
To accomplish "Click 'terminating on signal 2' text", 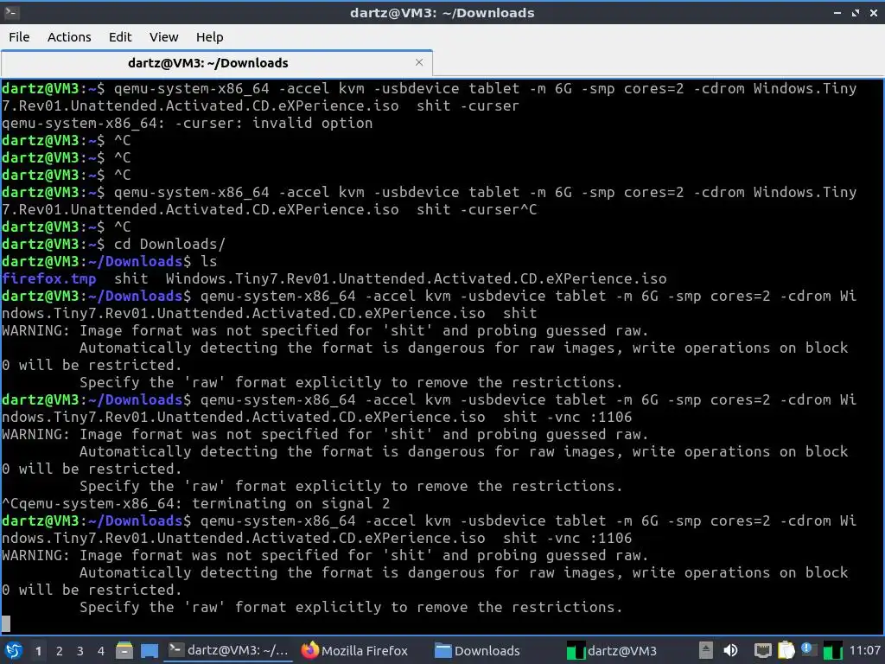I will (290, 504).
